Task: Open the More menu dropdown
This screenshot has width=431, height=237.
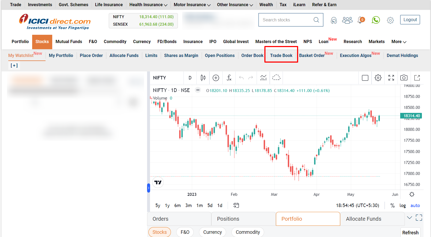Action: [x=399, y=42]
